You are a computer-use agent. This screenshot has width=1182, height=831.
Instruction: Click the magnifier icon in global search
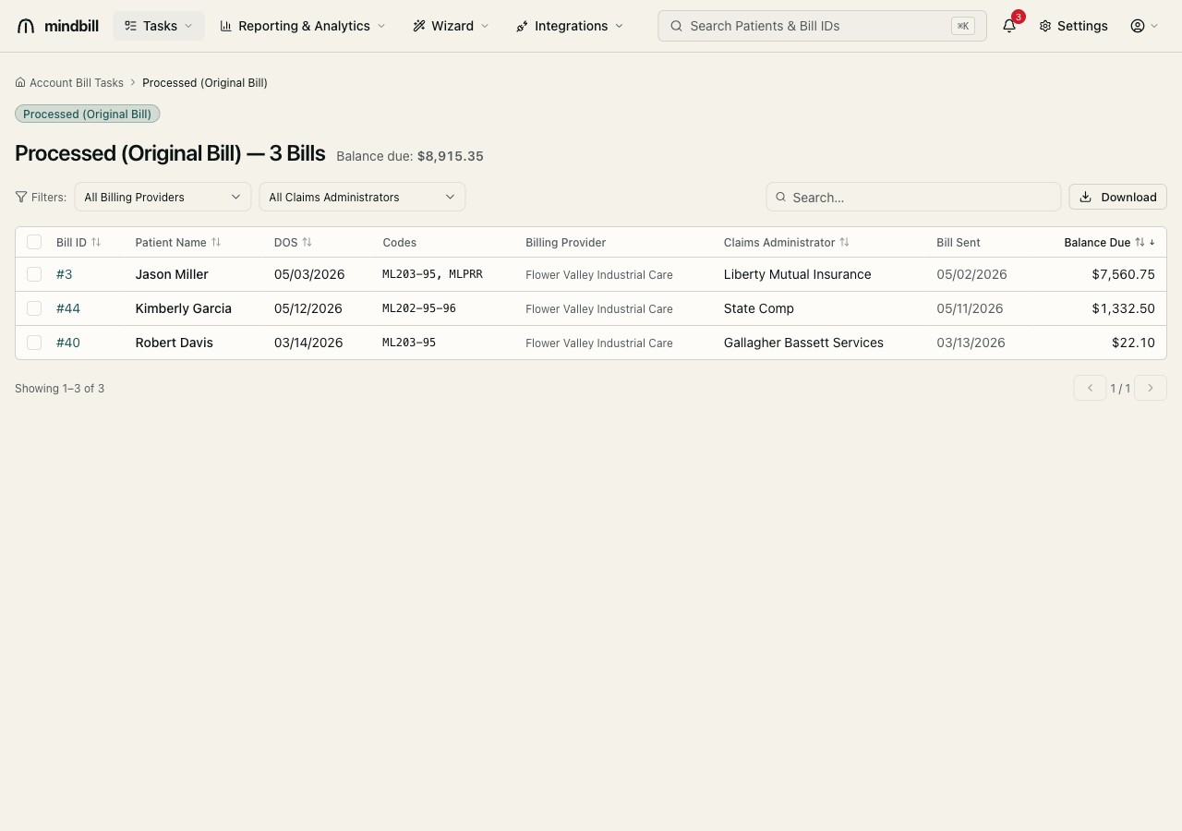tap(677, 26)
